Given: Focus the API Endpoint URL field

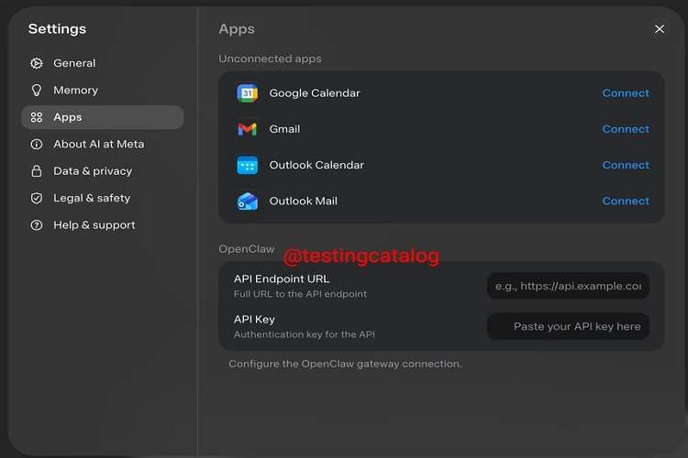Looking at the screenshot, I should [568, 286].
